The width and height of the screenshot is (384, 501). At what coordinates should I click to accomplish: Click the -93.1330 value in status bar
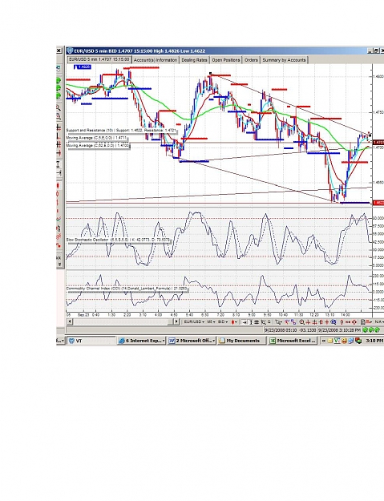pyautogui.click(x=307, y=329)
